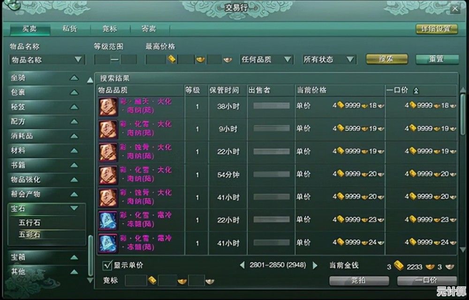Viewport: 469px width, 300px height.
Task: Toggle the 显示单价 checkbox
Action: (107, 265)
